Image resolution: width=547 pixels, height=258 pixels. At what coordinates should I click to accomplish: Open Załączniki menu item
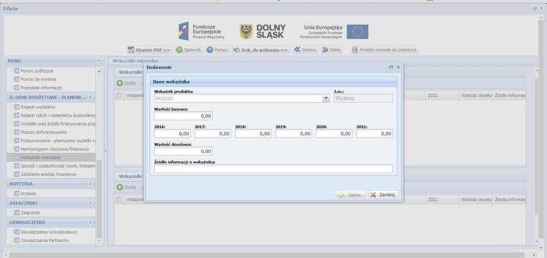pyautogui.click(x=30, y=212)
